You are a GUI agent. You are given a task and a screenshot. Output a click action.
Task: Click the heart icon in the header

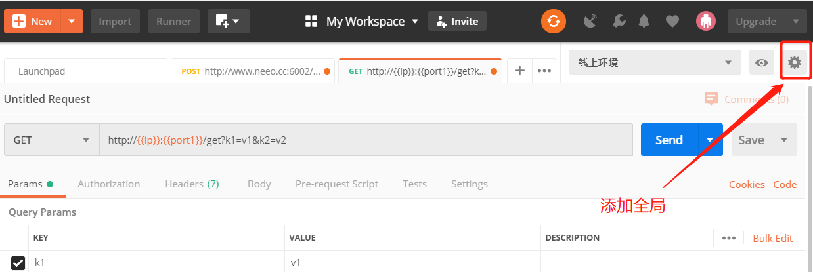click(672, 21)
